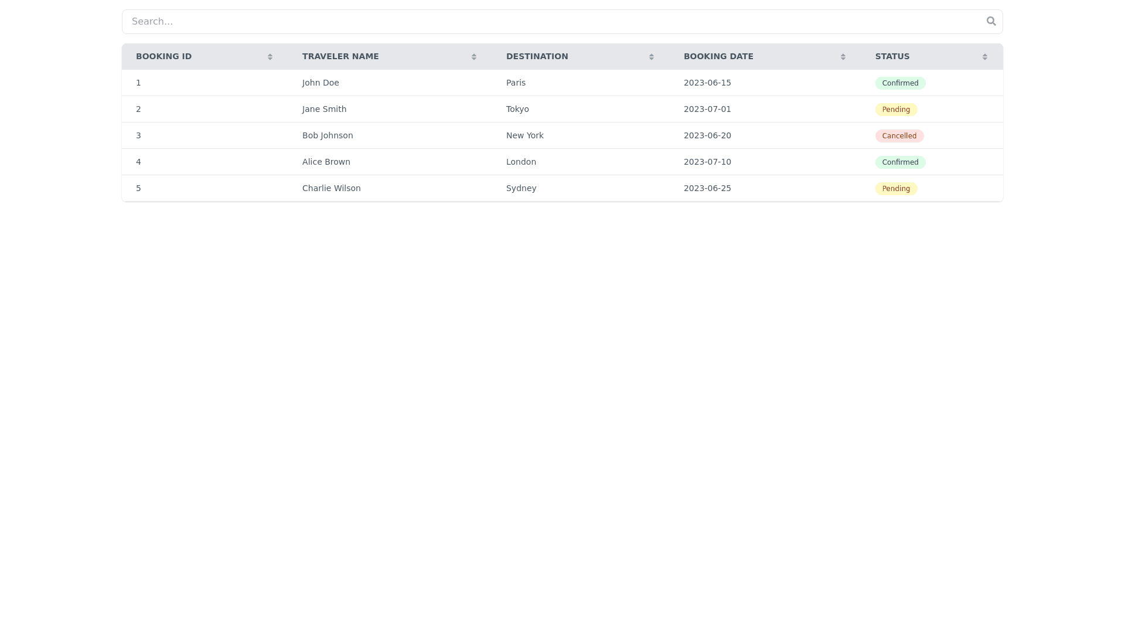The width and height of the screenshot is (1125, 633).
Task: Click the Booking ID sort arrows icon
Action: coord(270,57)
